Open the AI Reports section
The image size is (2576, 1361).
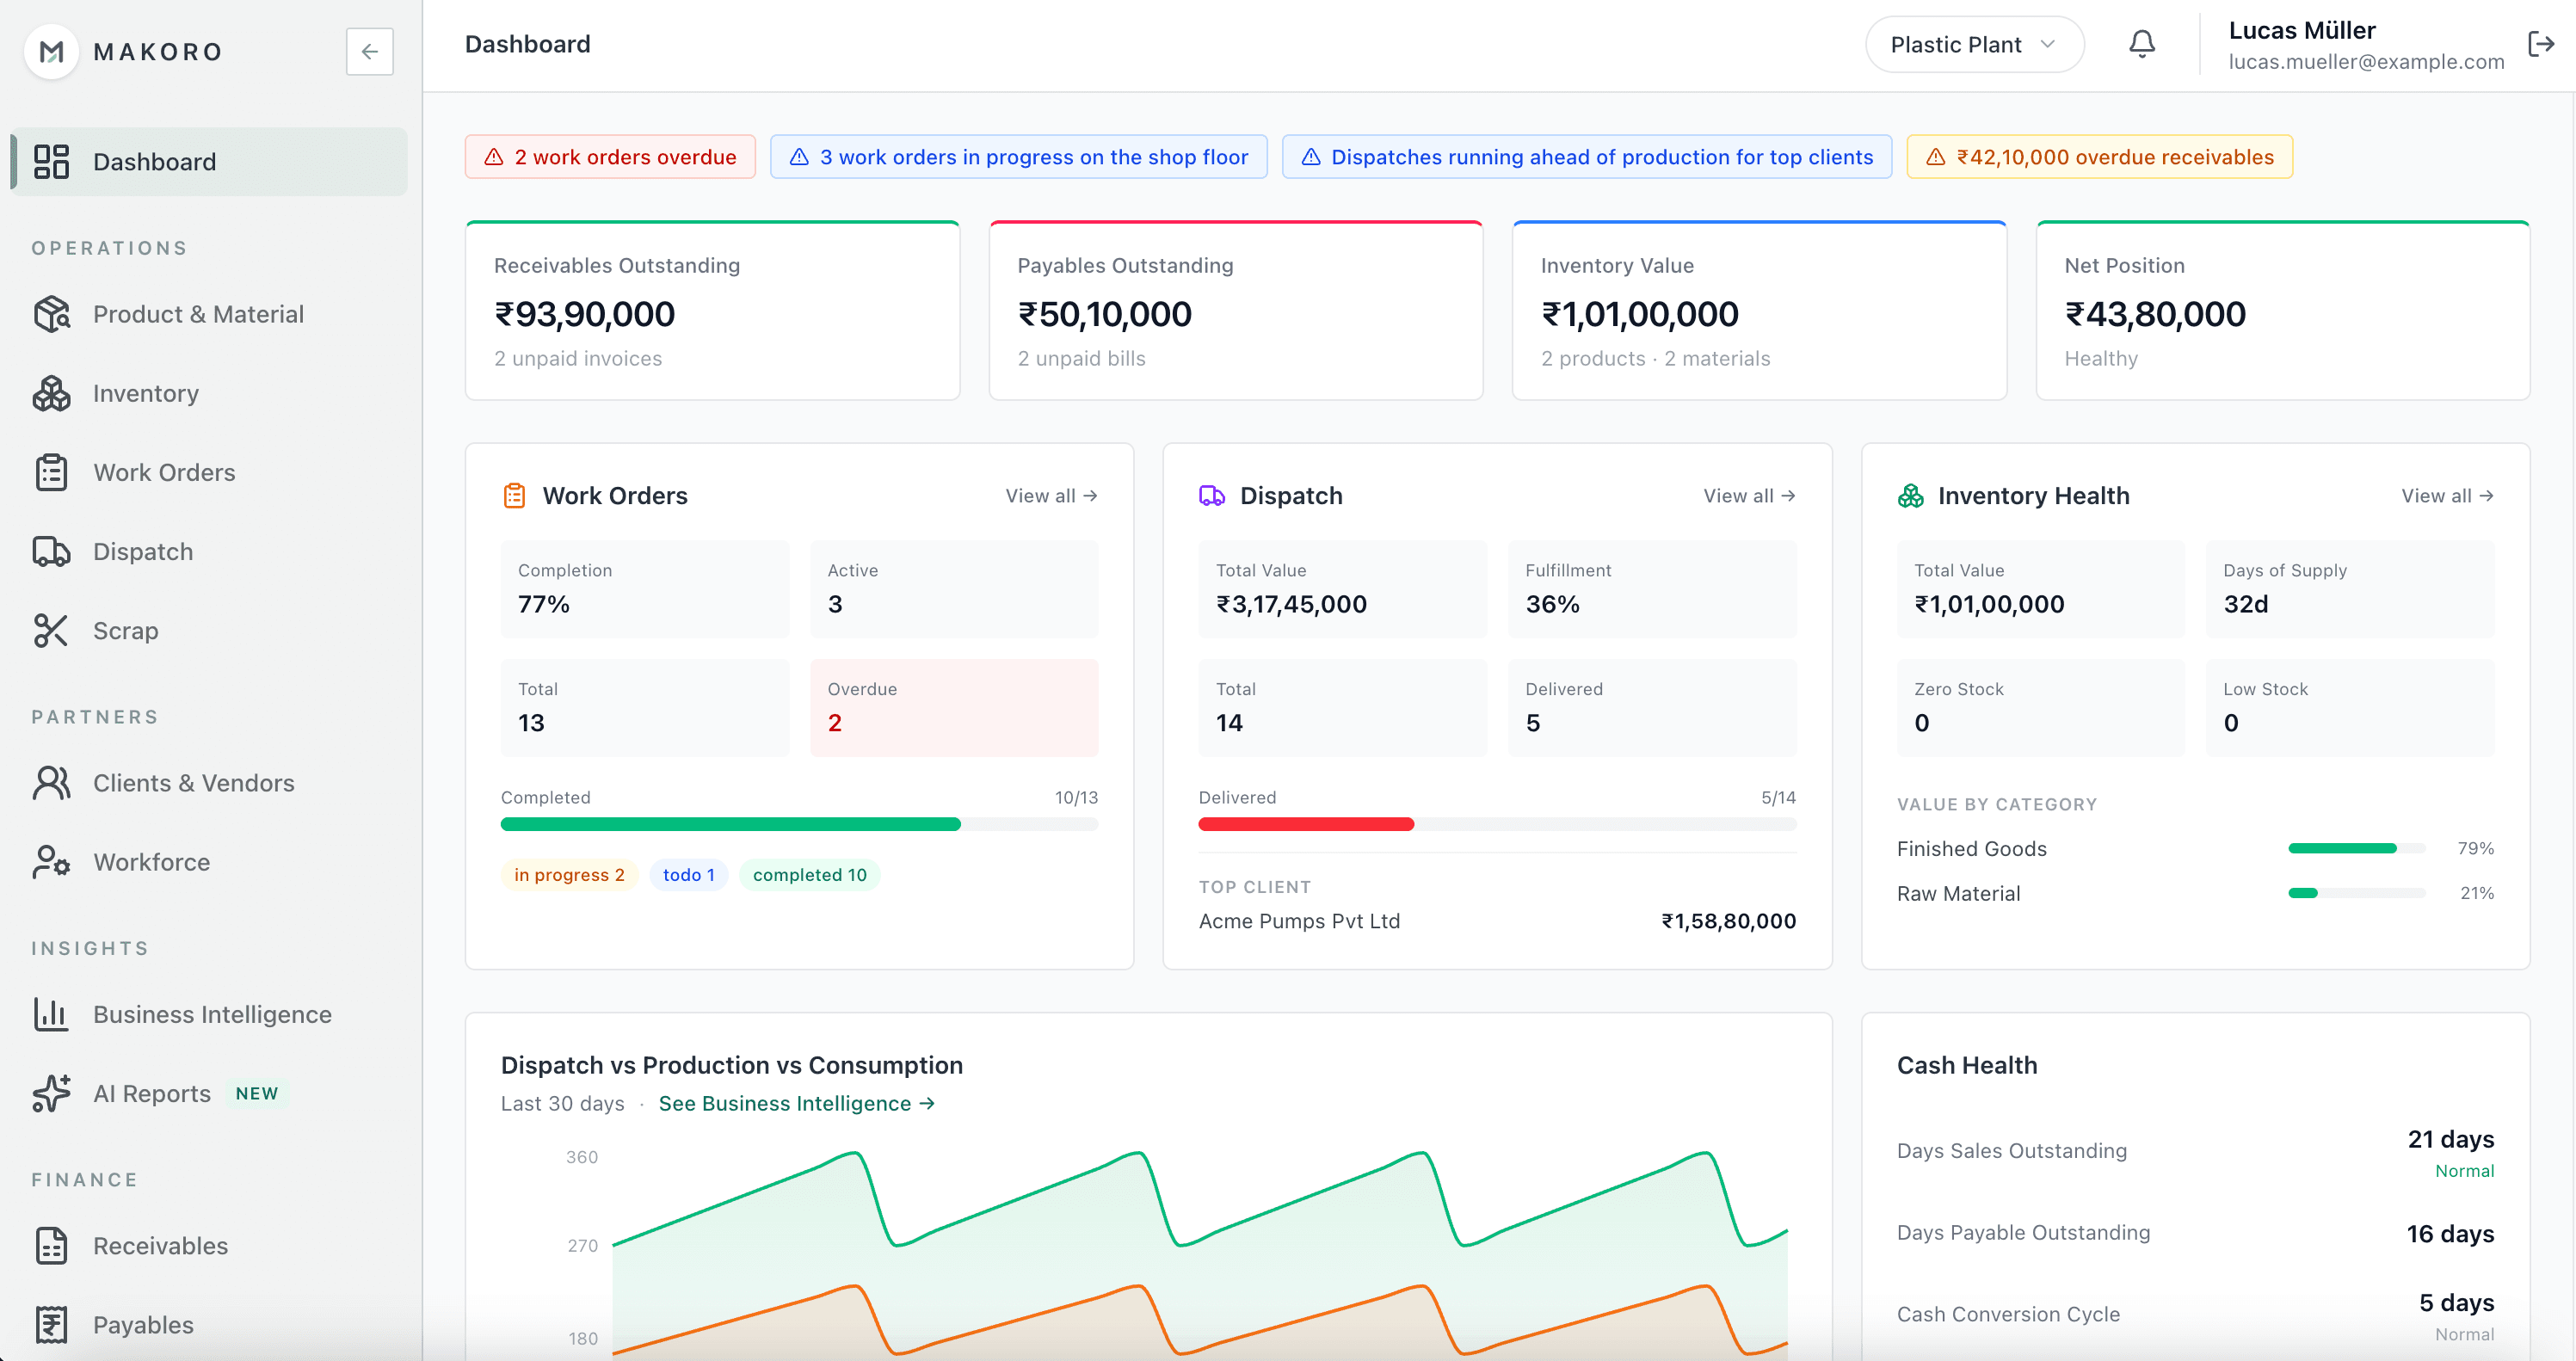pyautogui.click(x=152, y=1093)
